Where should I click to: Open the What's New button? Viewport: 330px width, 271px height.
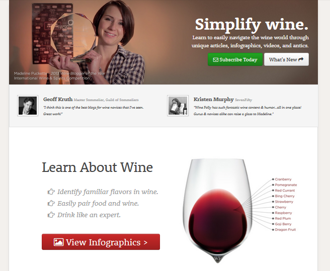286,59
